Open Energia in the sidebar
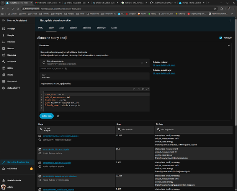The image size is (237, 191). [x=11, y=35]
